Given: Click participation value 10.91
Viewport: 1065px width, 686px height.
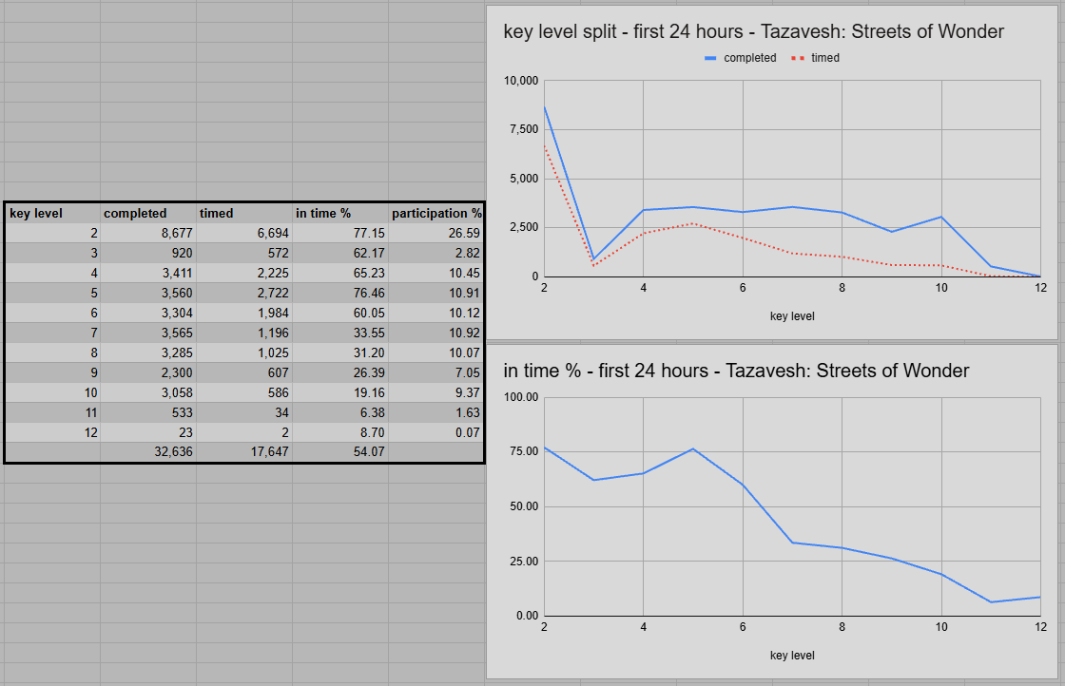Looking at the screenshot, I should [x=436, y=294].
